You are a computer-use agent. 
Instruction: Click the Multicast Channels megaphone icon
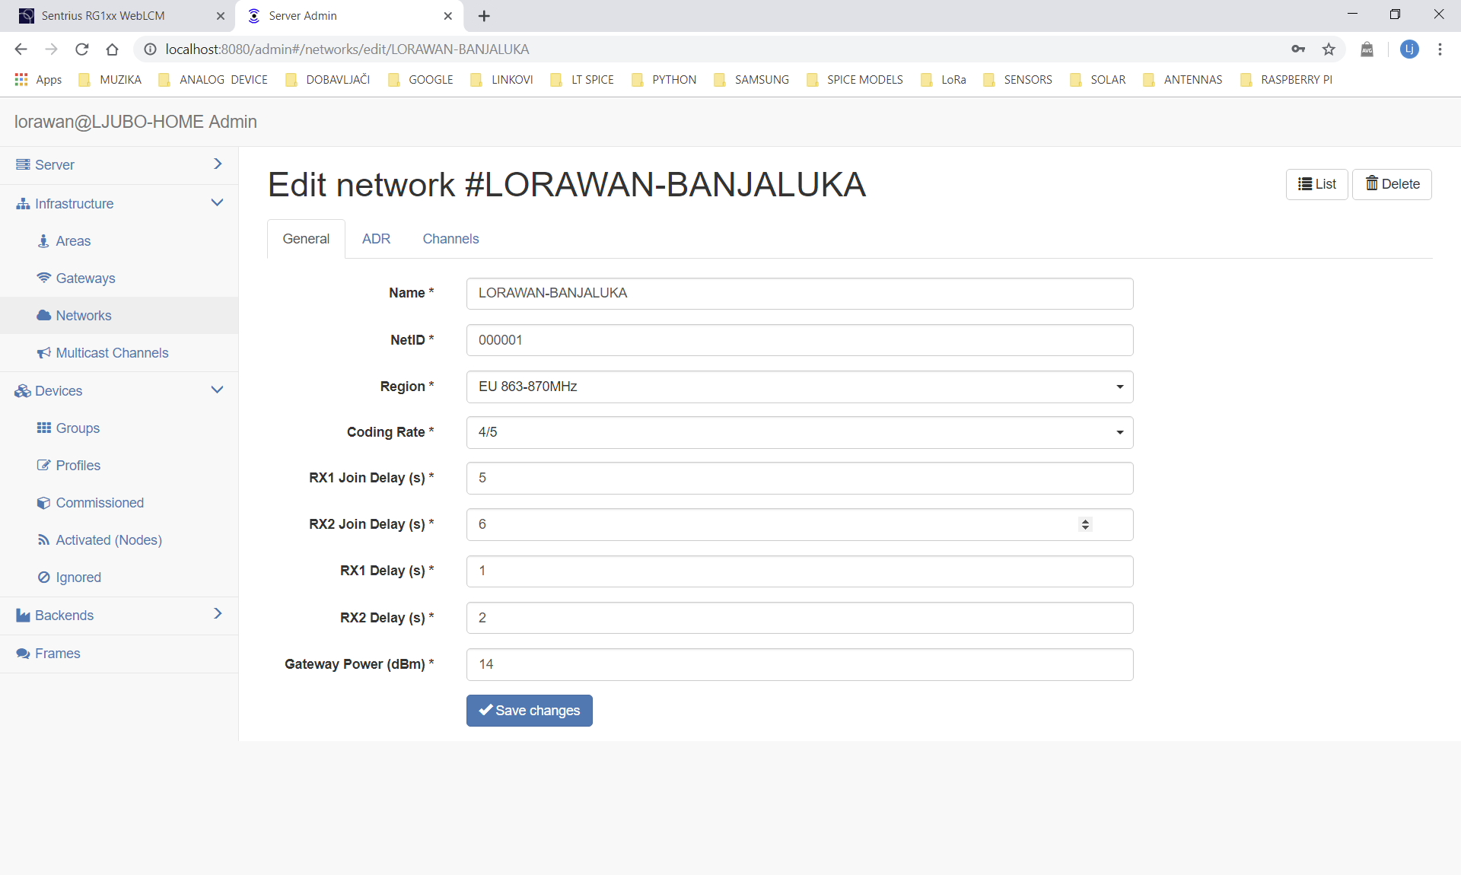[x=44, y=352]
